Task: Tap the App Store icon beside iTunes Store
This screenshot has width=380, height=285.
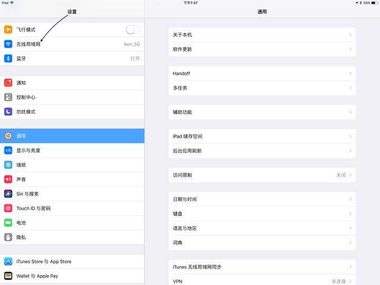Action: click(x=8, y=261)
